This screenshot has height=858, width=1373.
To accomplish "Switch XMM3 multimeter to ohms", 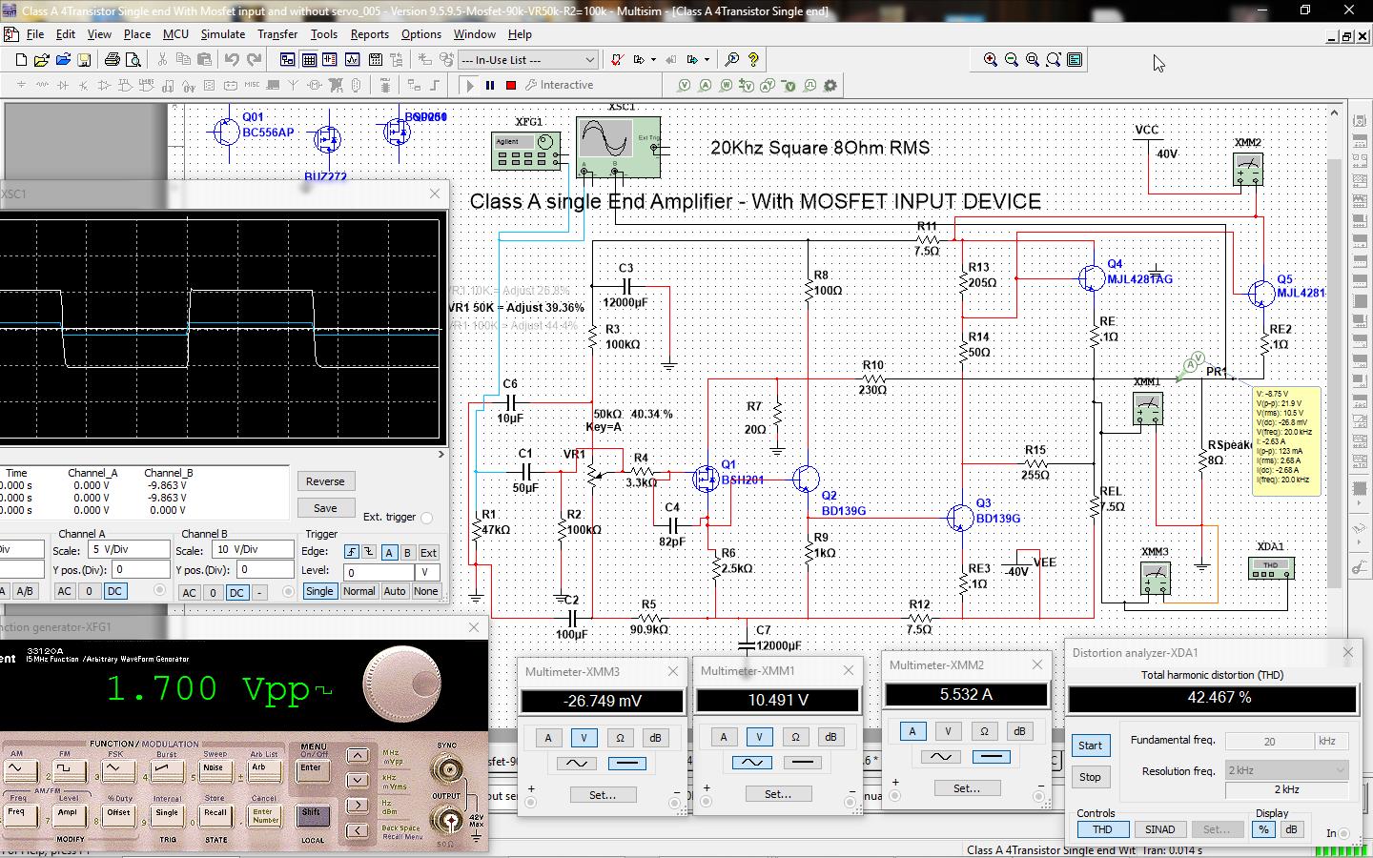I will [x=620, y=738].
